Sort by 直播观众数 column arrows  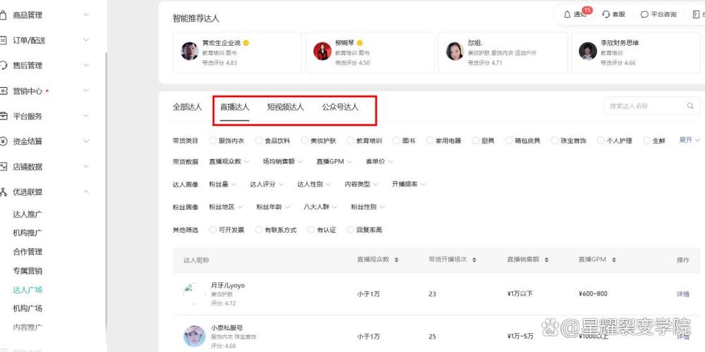click(x=396, y=260)
